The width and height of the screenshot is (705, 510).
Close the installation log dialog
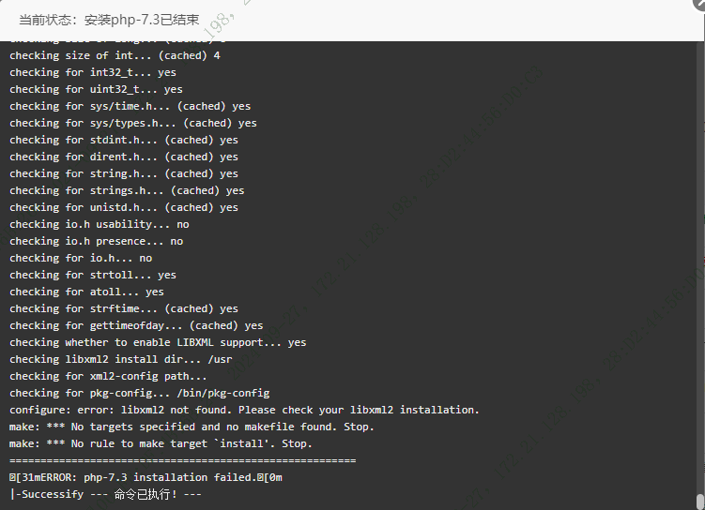(x=699, y=4)
